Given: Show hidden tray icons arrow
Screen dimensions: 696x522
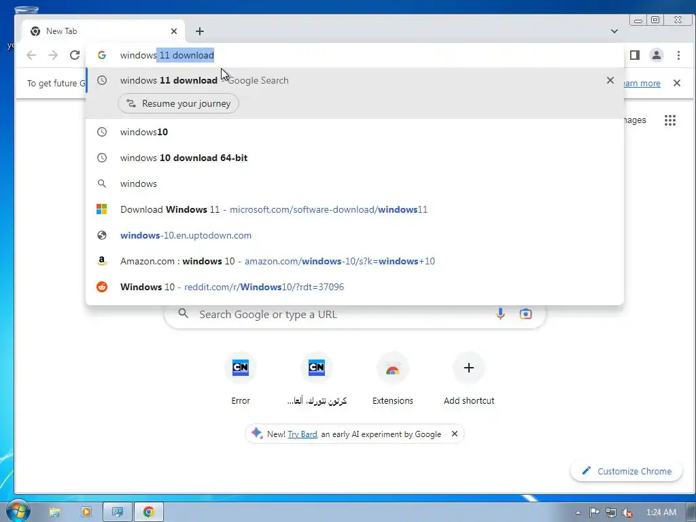Looking at the screenshot, I should (578, 512).
